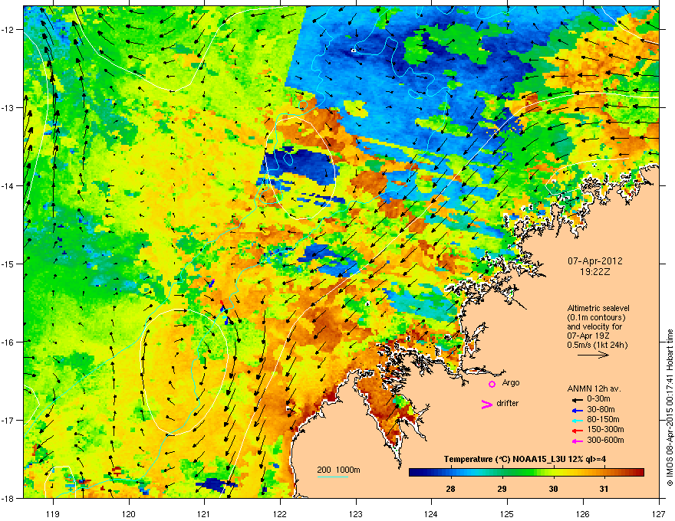
Task: Click the date text 07-Apr-2012
Action: (x=595, y=261)
